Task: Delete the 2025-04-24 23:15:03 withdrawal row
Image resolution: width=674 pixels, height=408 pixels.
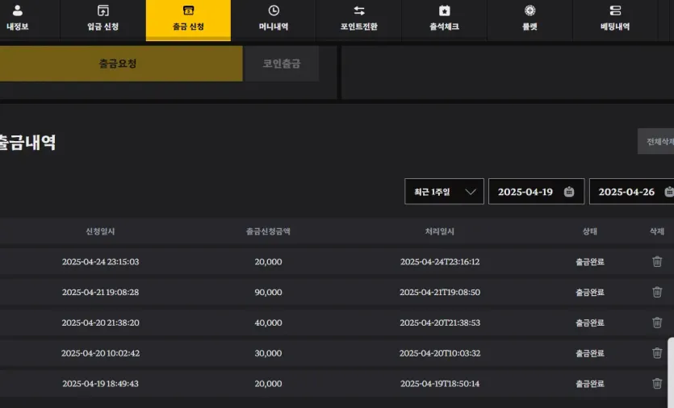Action: [x=657, y=261]
